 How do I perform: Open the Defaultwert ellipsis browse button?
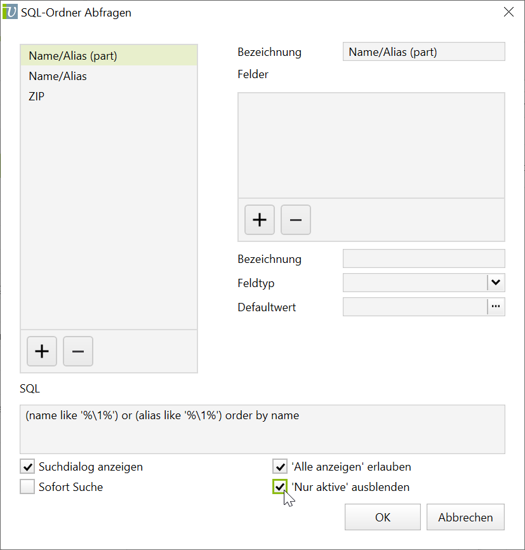496,307
